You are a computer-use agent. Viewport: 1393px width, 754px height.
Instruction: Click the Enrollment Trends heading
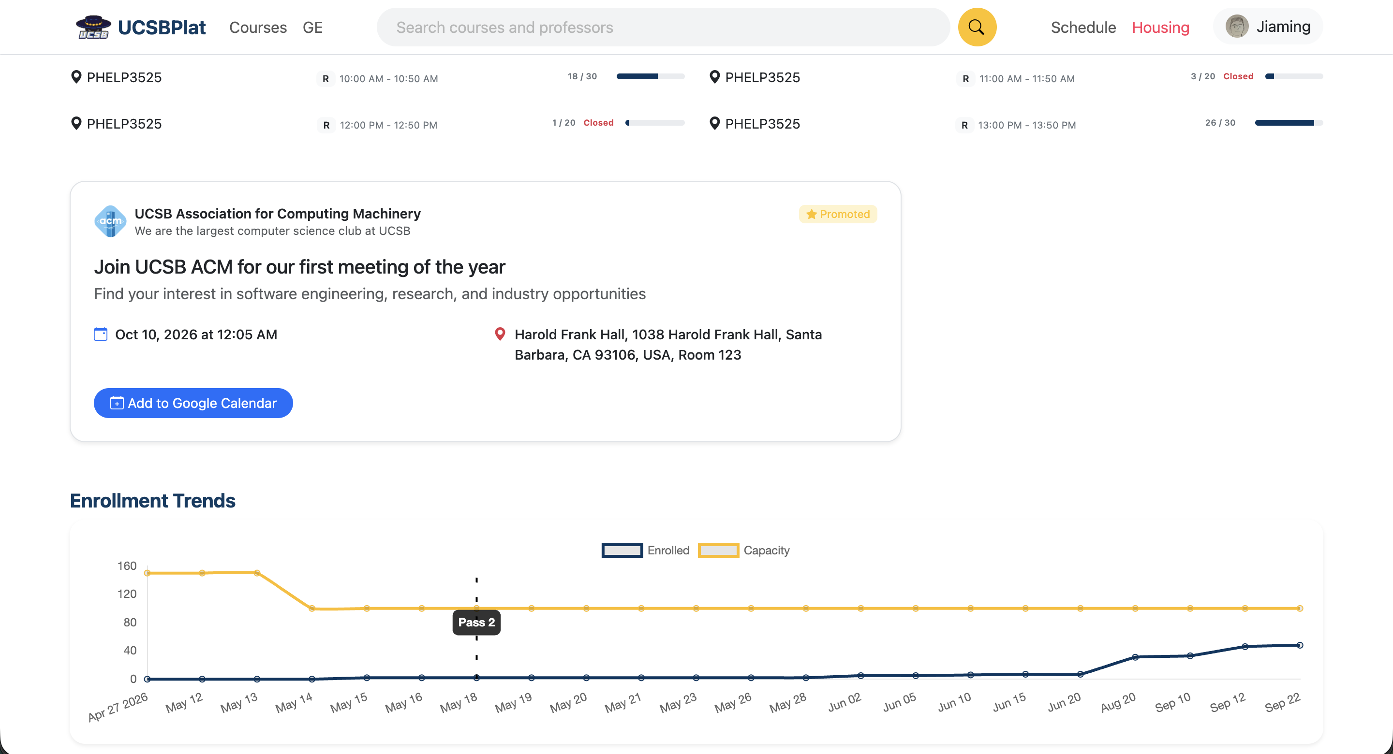coord(152,501)
